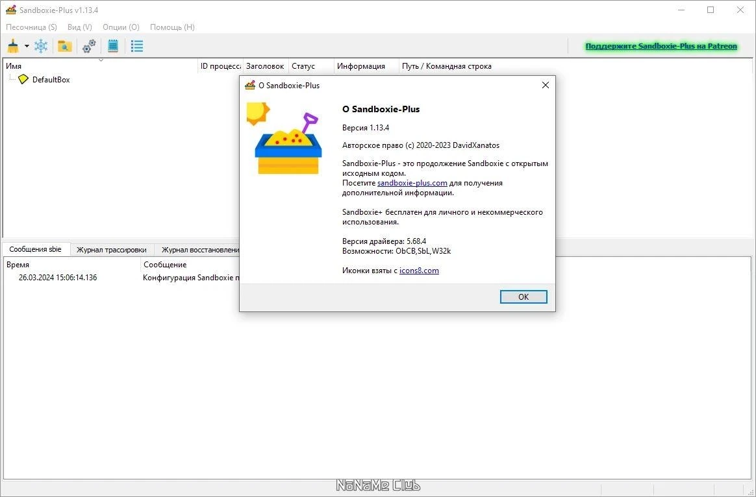Open global settings gears toolbar icon

(89, 46)
